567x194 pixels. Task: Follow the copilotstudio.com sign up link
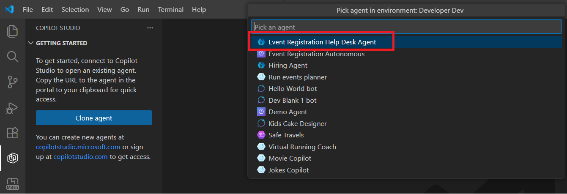[80, 157]
